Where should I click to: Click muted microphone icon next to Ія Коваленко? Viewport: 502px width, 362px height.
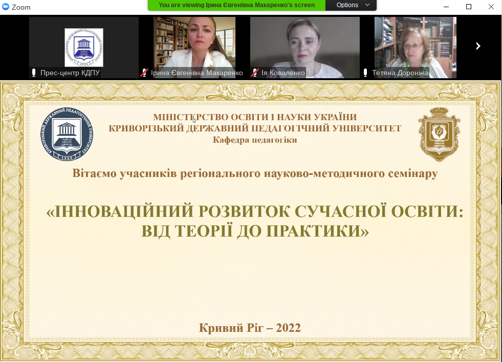[255, 73]
